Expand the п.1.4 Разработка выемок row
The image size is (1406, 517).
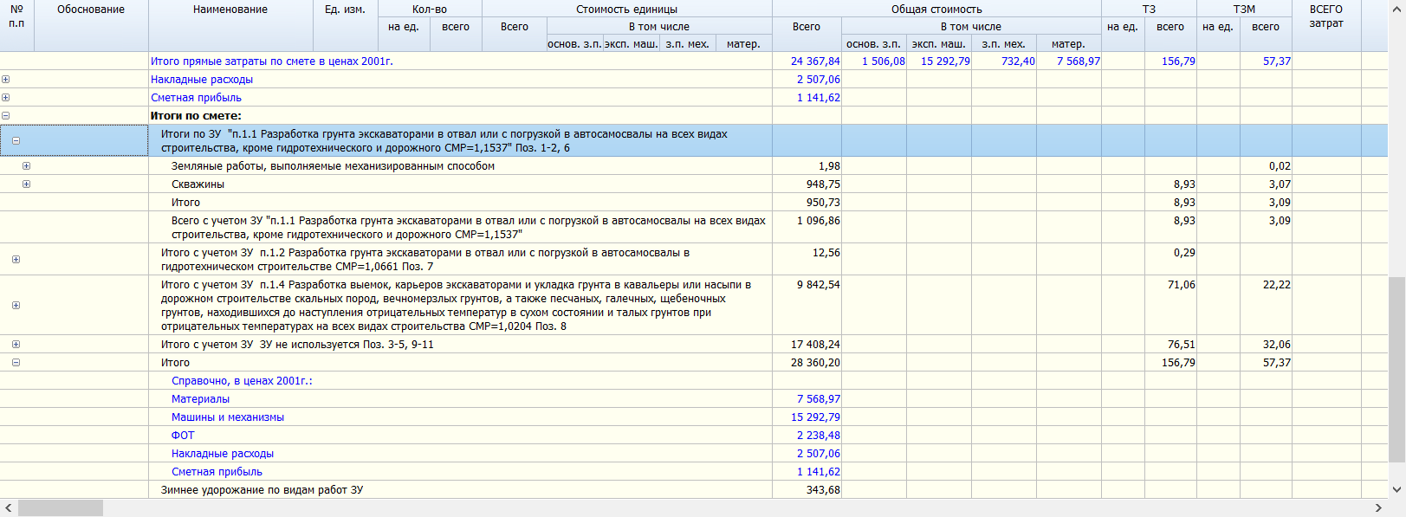[16, 306]
